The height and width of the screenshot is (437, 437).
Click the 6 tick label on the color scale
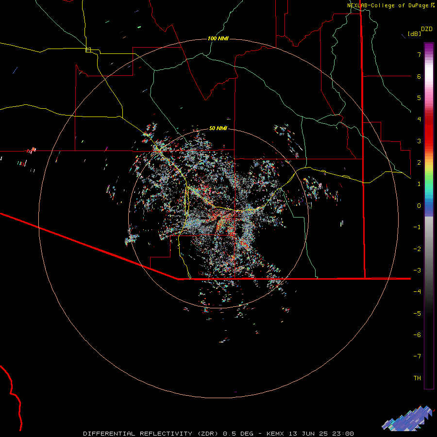[419, 76]
